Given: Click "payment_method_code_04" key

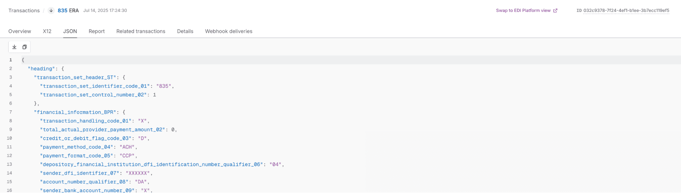Looking at the screenshot, I should [x=77, y=147].
